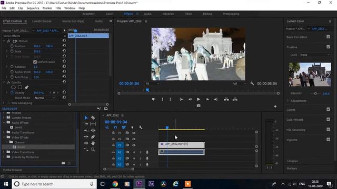
Task: Select Invert under Video Effects Channel
Action: [x=21, y=147]
